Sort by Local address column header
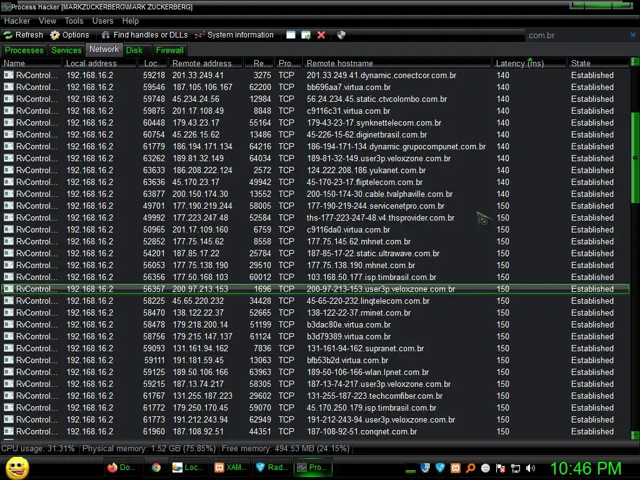 (99, 63)
